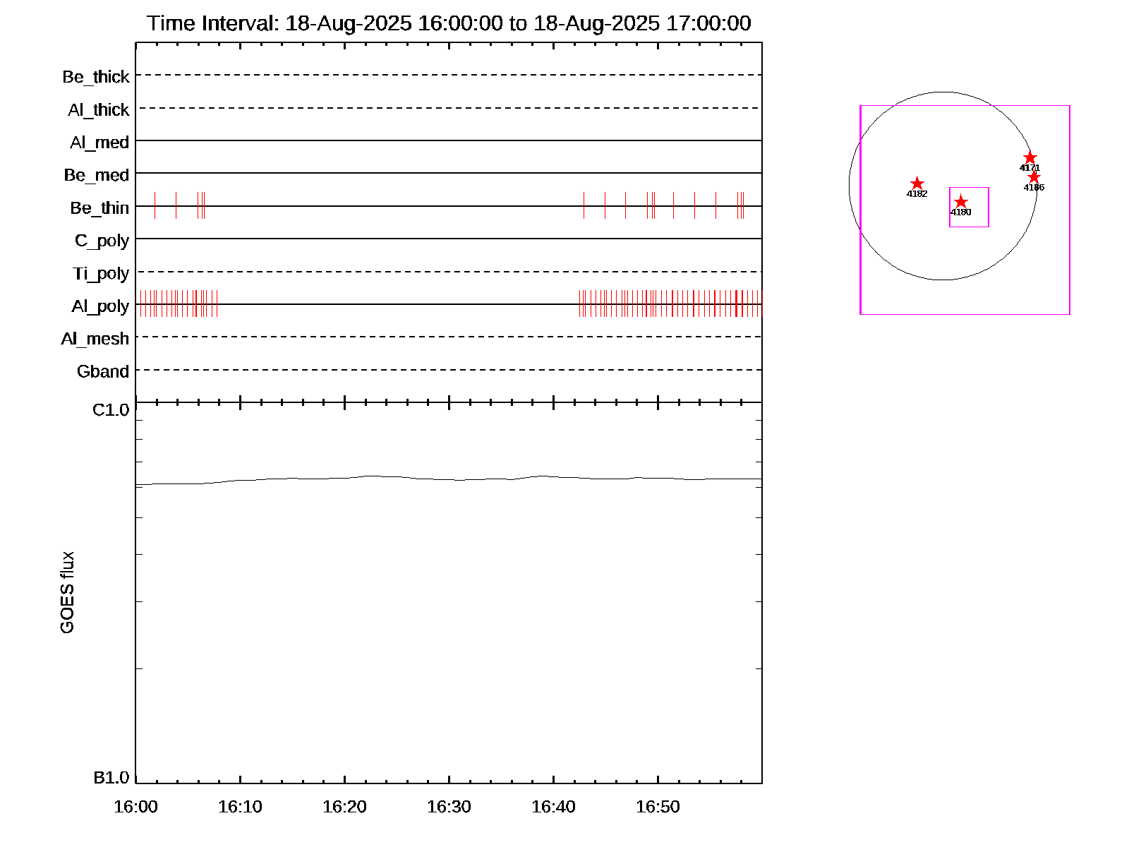Screen dimensions: 1129x847
Task: Click the 4182 region number label
Action: click(x=917, y=194)
